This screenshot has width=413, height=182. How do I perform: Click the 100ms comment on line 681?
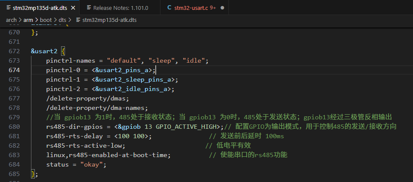[x=247, y=136]
